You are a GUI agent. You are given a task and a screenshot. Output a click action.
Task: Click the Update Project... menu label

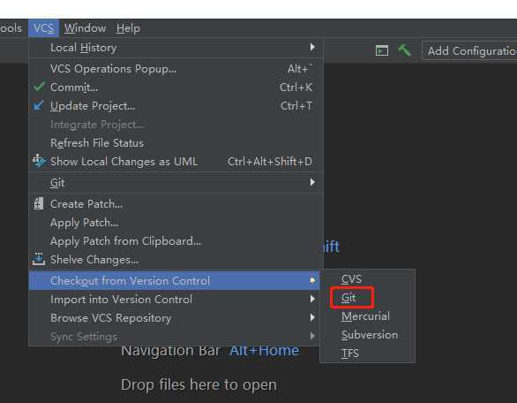(93, 106)
